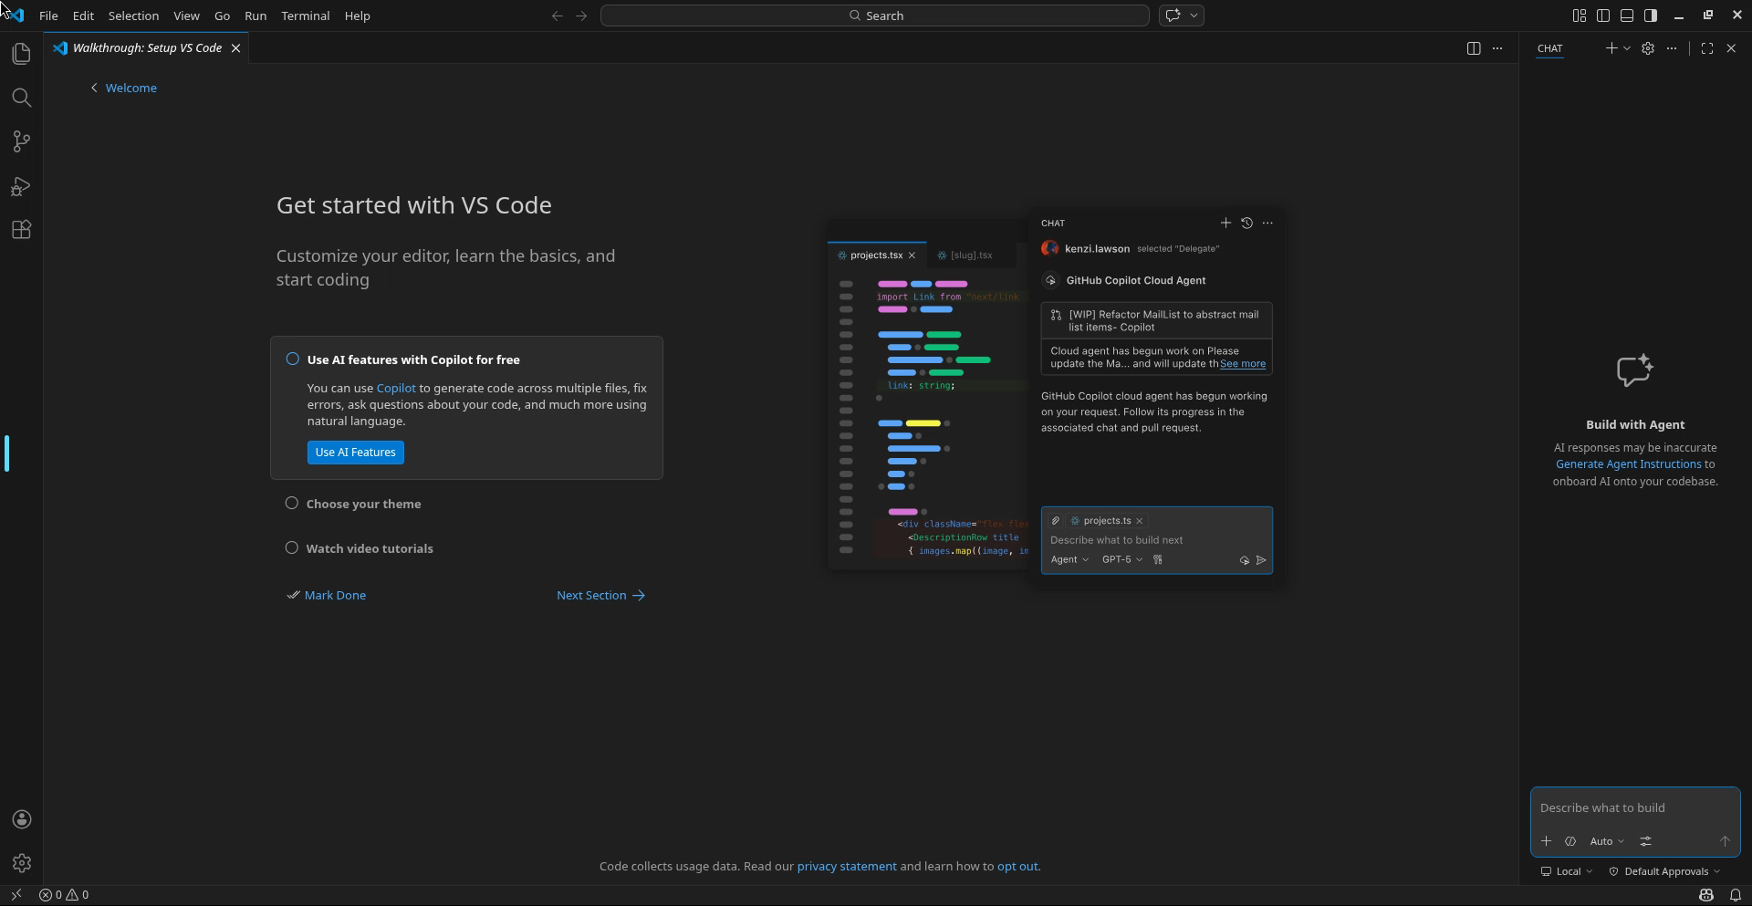Select the 'Choose your theme' step
This screenshot has height=906, width=1752.
[x=363, y=504]
